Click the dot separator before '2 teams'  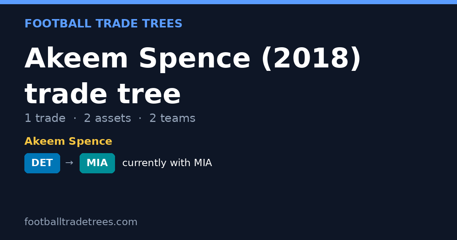tap(140, 118)
